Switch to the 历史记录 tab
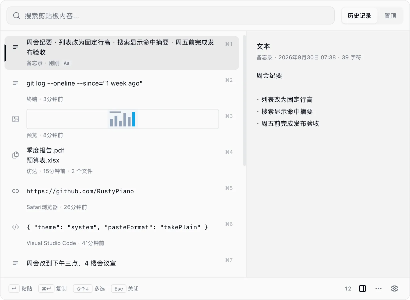Viewport: 410px width, 300px height. click(359, 16)
